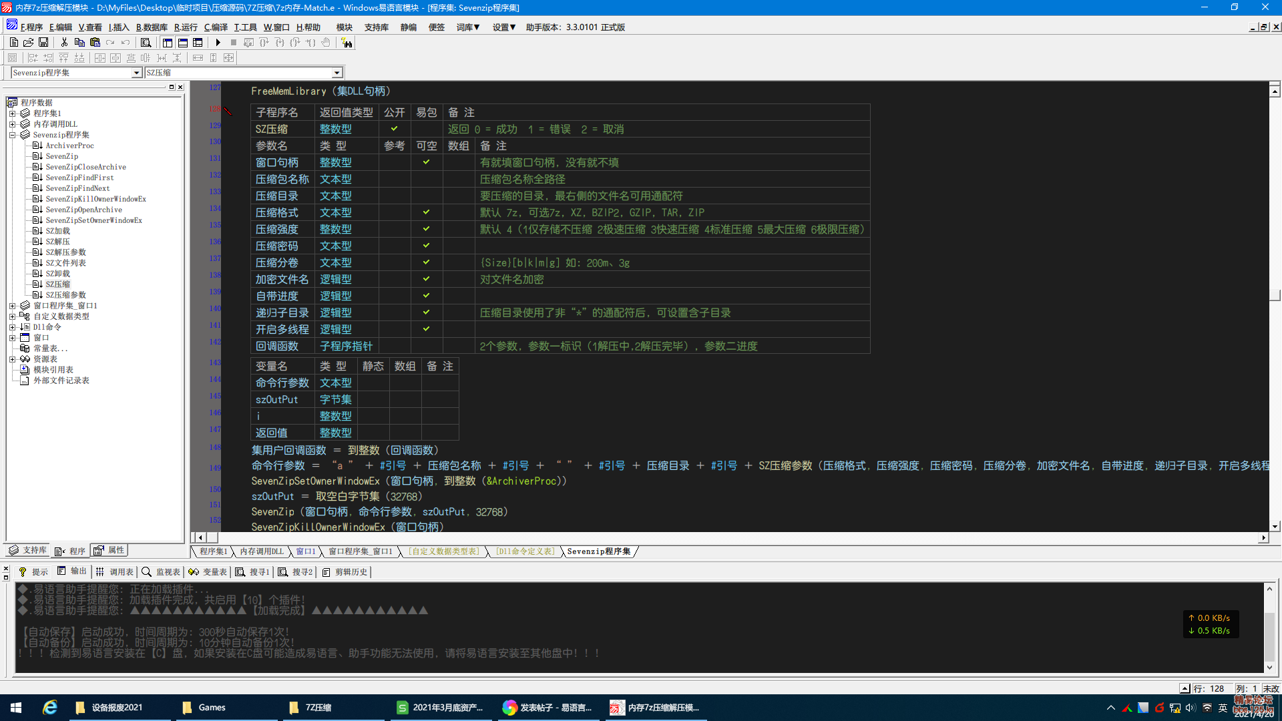Open the T.工具 menu

click(245, 27)
